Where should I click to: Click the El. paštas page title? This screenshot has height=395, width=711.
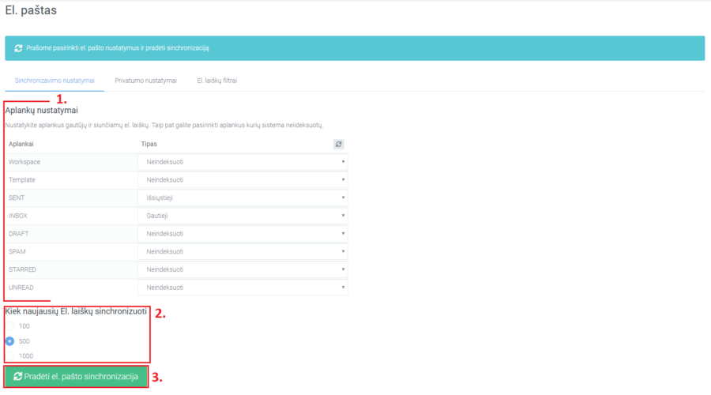31,10
